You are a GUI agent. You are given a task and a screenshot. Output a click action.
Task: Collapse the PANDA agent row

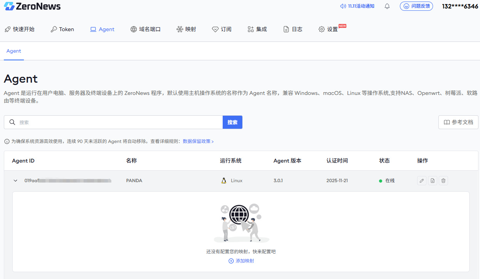pyautogui.click(x=15, y=181)
